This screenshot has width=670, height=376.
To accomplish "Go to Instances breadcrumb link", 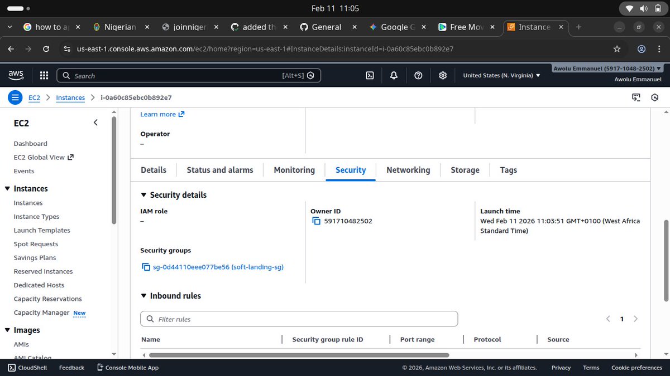I will [70, 97].
